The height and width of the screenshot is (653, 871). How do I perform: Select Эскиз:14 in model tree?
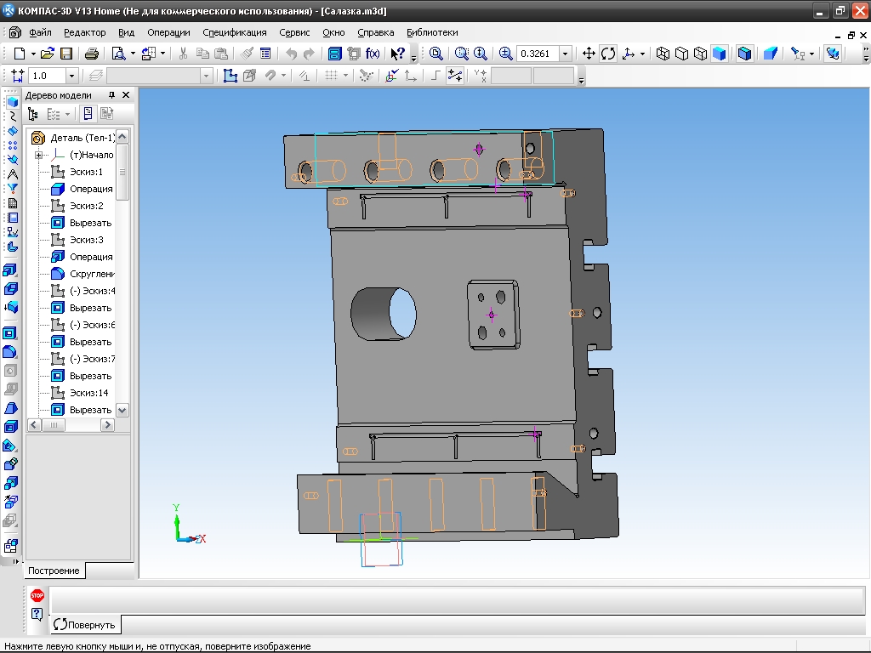point(88,393)
